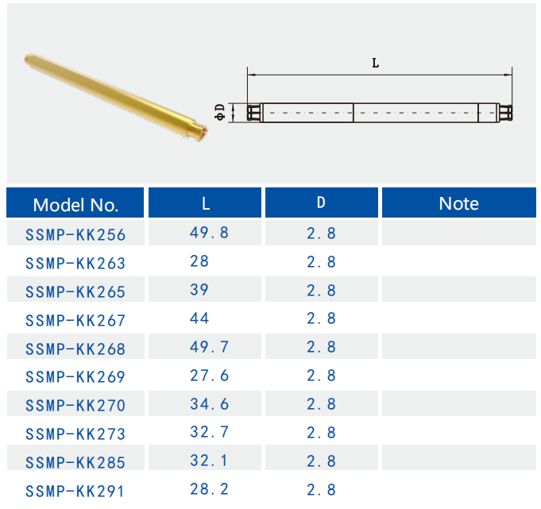Image resolution: width=541 pixels, height=509 pixels.
Task: Click the 49.8 length value
Action: pyautogui.click(x=209, y=233)
